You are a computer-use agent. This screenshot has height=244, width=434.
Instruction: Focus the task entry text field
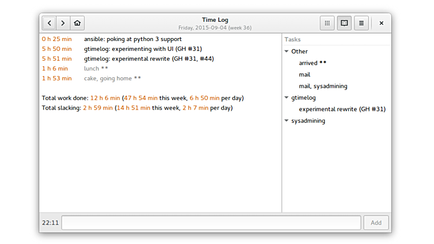coord(211,223)
